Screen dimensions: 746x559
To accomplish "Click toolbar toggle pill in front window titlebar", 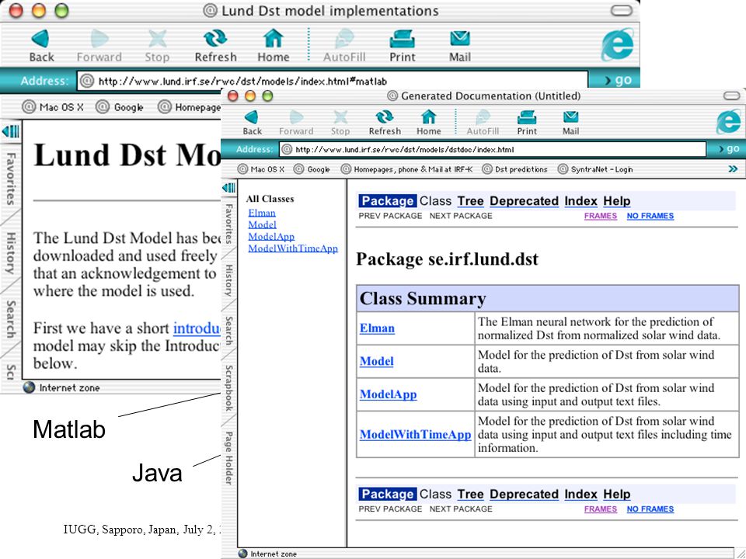I will pyautogui.click(x=731, y=96).
